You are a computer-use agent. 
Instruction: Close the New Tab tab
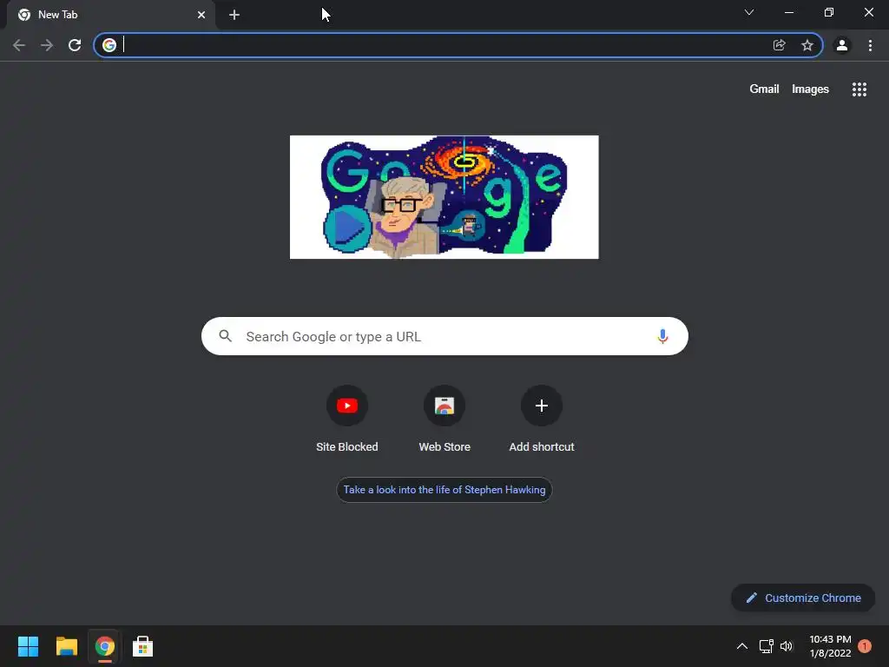pos(201,15)
